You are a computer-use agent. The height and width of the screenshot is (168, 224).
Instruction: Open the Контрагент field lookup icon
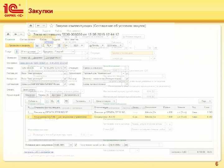coord(65,79)
